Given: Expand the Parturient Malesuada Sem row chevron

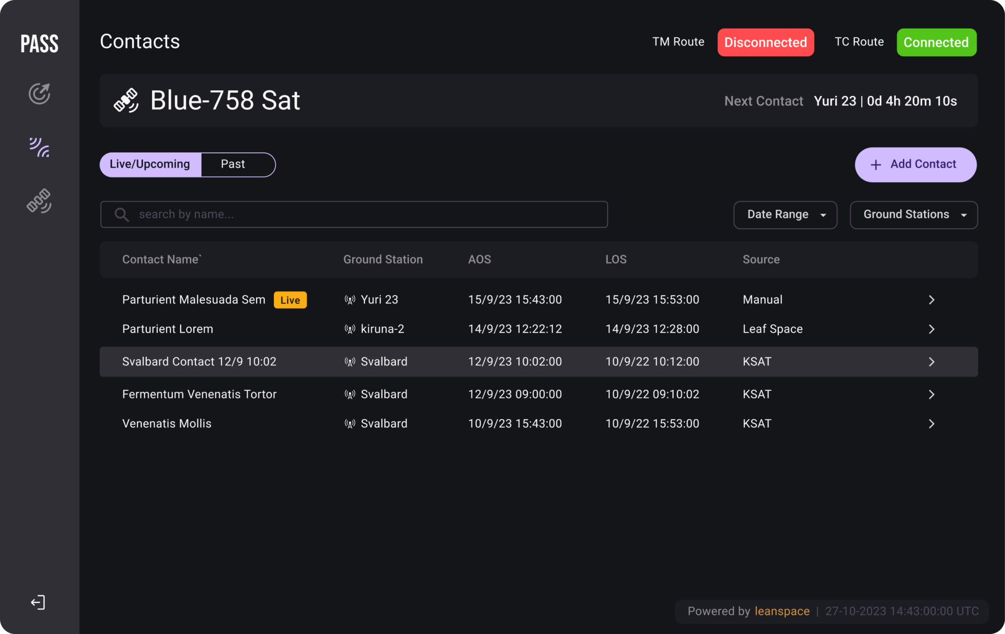Looking at the screenshot, I should pos(931,300).
